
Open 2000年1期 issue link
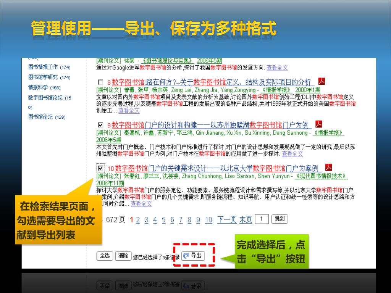pyautogui.click(x=308, y=90)
